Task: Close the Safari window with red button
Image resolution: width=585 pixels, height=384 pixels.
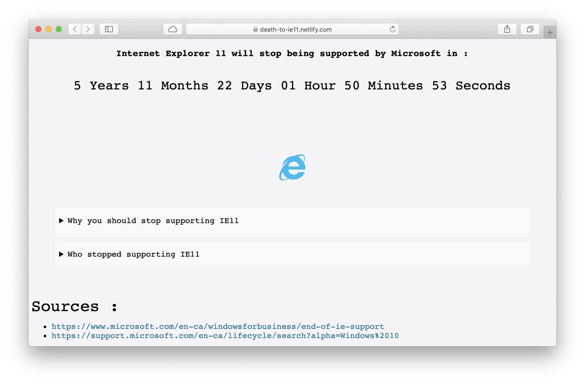Action: [x=38, y=29]
